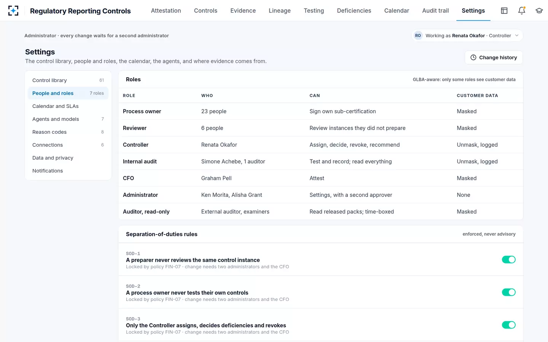Click the '6 people' cell for Reviewer

[x=212, y=128]
